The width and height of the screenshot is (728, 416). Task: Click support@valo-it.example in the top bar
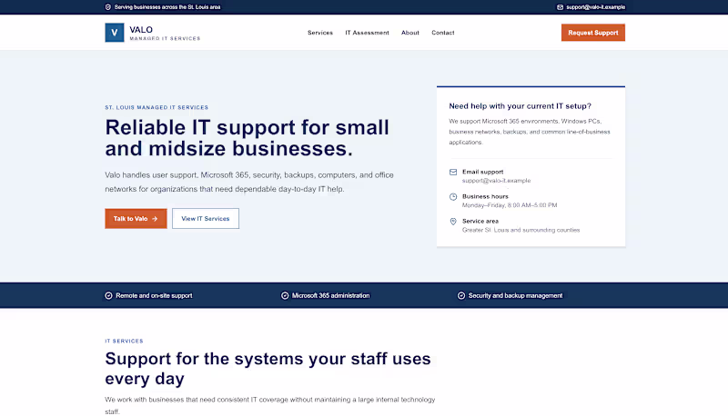(596, 7)
